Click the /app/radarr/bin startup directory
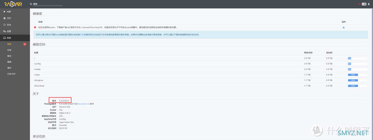373x140 pixels. (67, 122)
